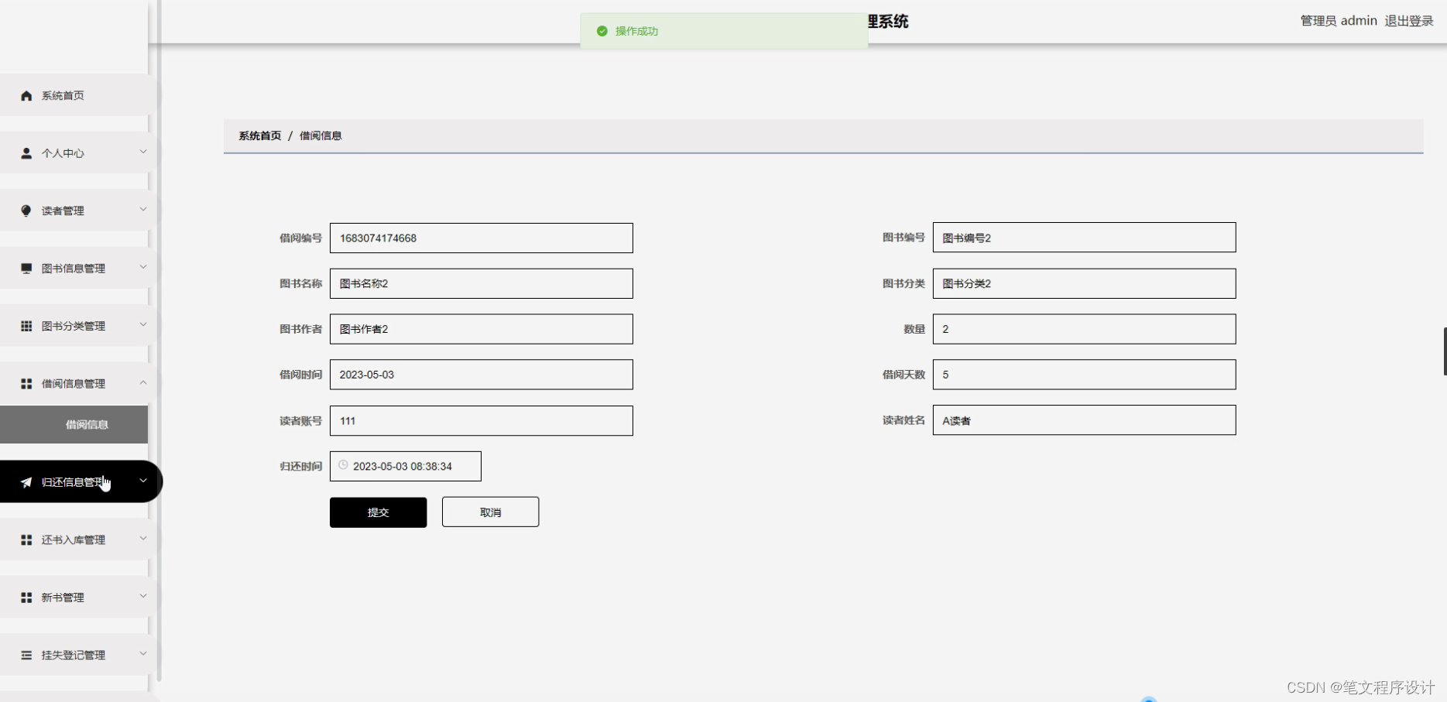Expand the 新书管理 menu
Screen dimensions: 1447x702
point(74,596)
